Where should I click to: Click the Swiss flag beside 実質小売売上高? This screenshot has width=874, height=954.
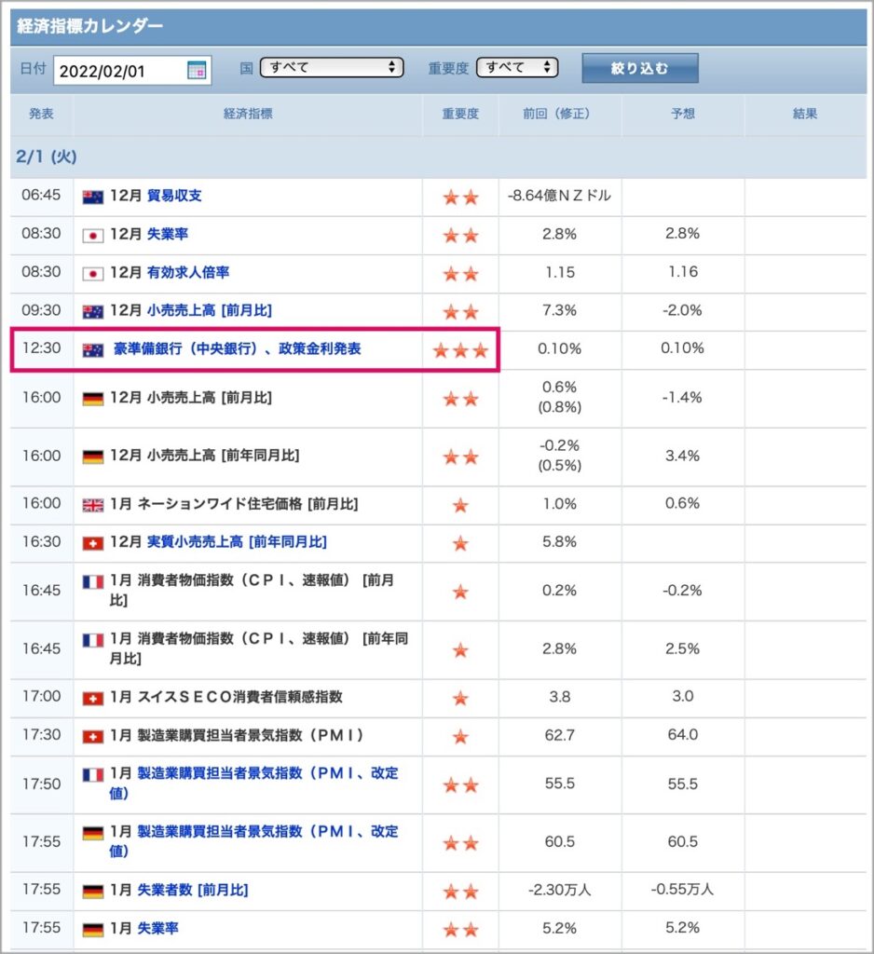click(93, 543)
